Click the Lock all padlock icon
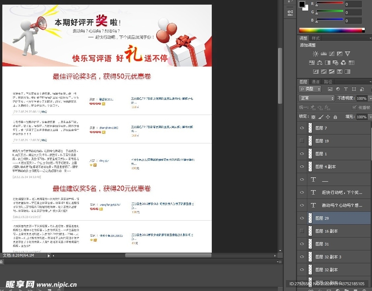 (335, 117)
